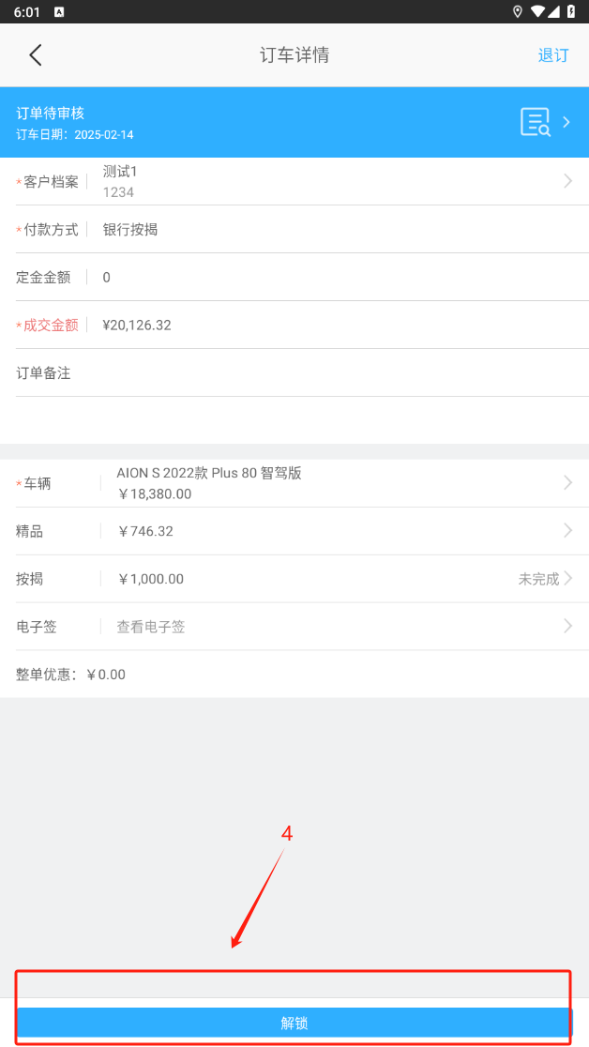The width and height of the screenshot is (589, 1047).
Task: Tap 查看电子签 link
Action: tap(151, 627)
